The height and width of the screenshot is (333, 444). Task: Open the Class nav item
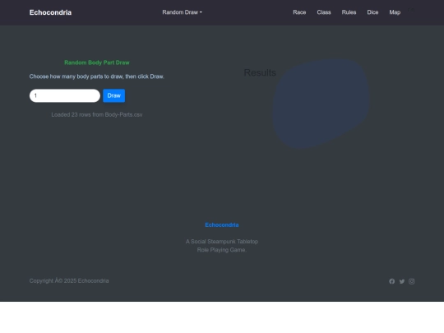pos(324,12)
